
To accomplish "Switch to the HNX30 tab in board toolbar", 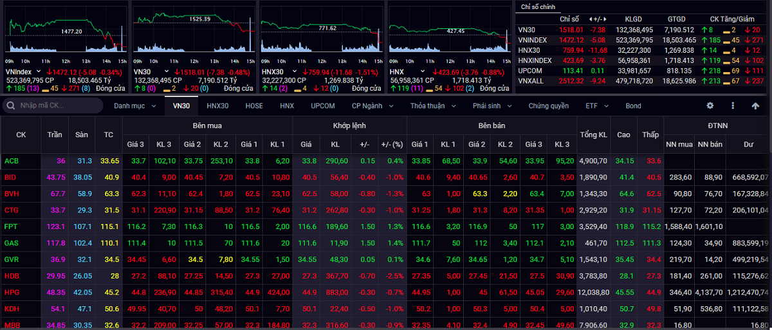I will 217,105.
